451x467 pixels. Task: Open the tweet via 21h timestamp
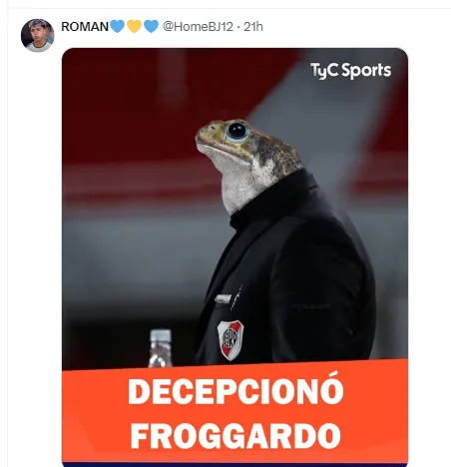click(253, 27)
